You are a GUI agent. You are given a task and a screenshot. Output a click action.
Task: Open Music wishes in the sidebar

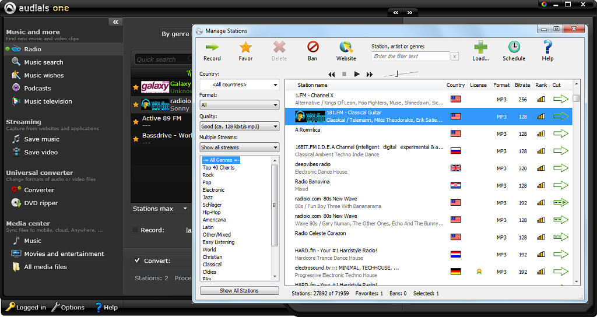click(44, 75)
